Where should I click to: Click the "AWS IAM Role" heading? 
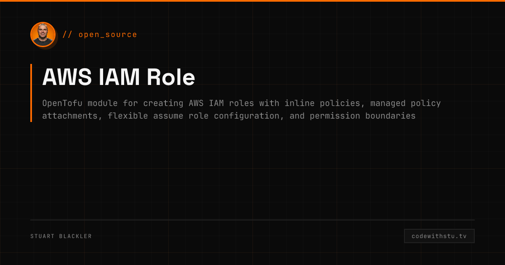pos(119,77)
